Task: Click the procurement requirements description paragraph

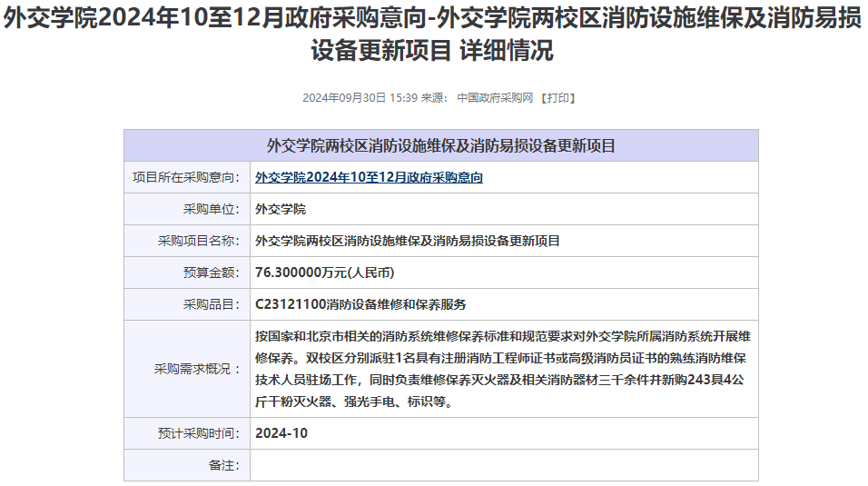Action: pos(502,369)
